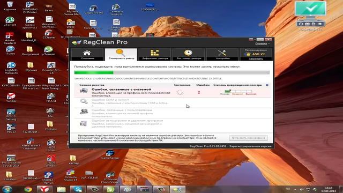Viewport: 343px width, 193px height.
Task: Click the autostart and uninstall errors icon
Action: click(84, 123)
